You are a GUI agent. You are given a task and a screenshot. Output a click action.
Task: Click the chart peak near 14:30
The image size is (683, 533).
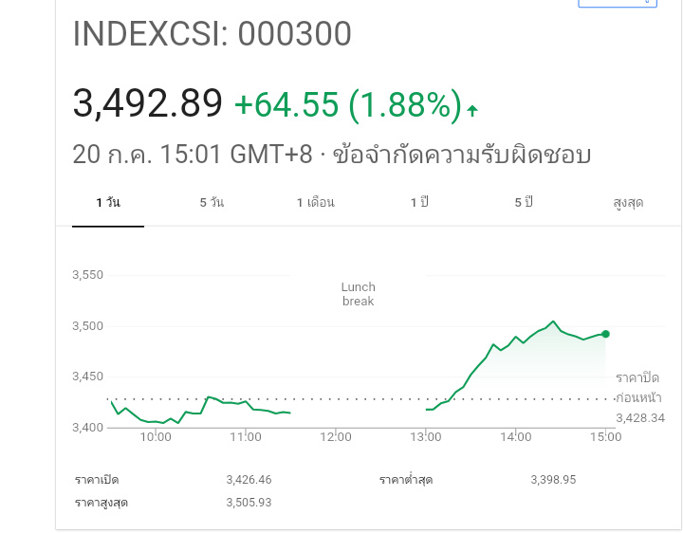[x=553, y=322]
